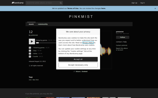Open the Scarlet track link
Image resolution: width=158 pixels, height=98 pixels.
click(x=36, y=56)
